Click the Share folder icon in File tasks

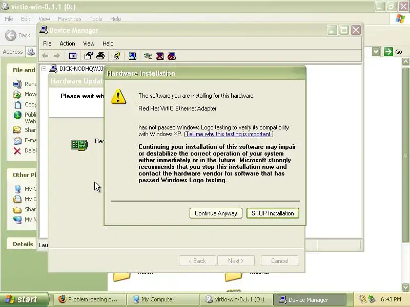[17, 130]
